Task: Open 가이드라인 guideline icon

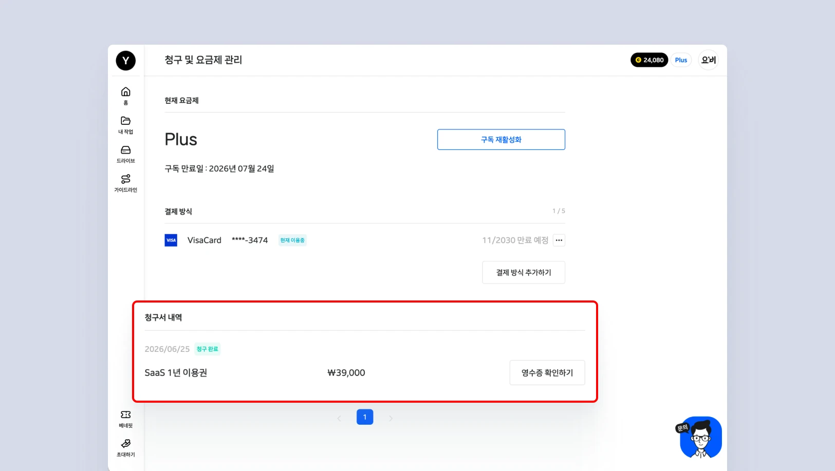Action: coord(125,179)
